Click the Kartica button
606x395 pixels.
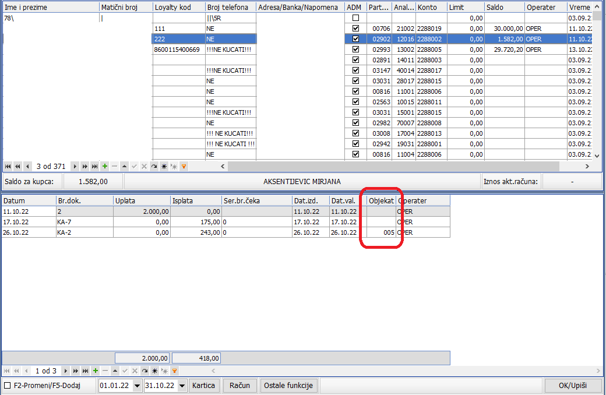point(204,386)
